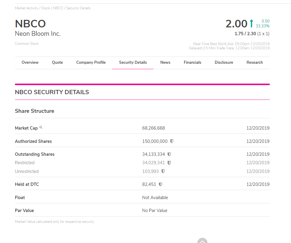Open the Overview tab

click(30, 63)
